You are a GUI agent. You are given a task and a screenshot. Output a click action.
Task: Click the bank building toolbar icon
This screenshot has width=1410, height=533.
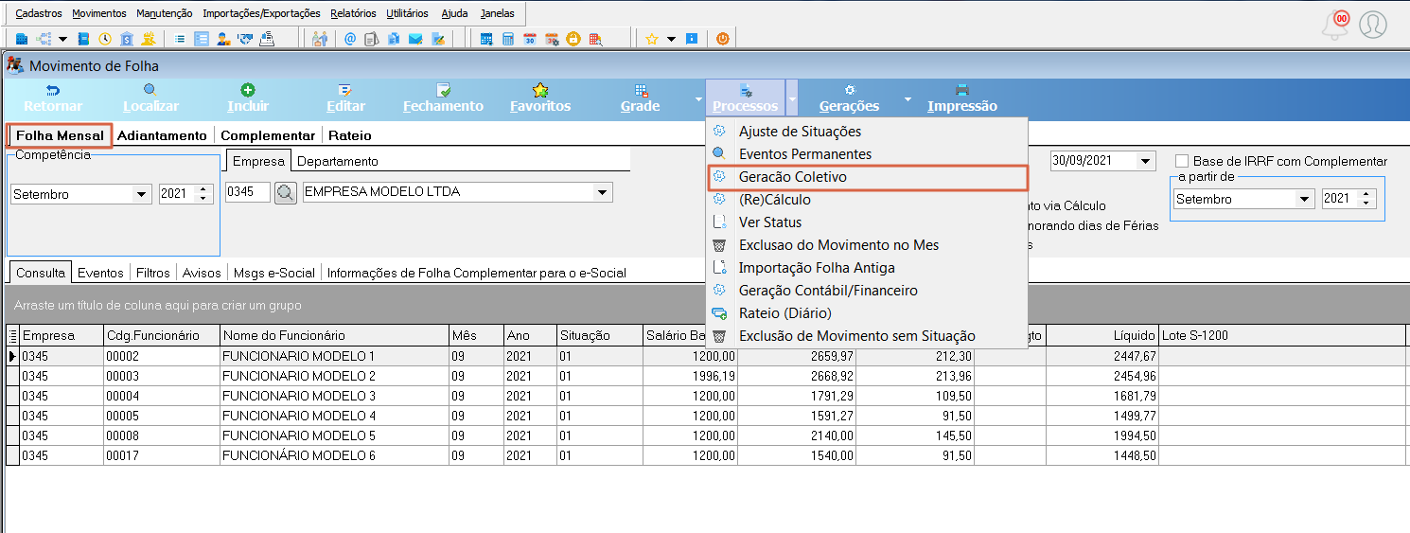point(127,39)
